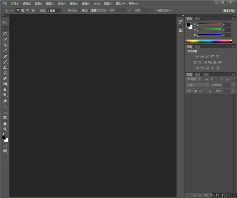Select the Lasso tool
Screen dimensions: 237x198
(5, 34)
